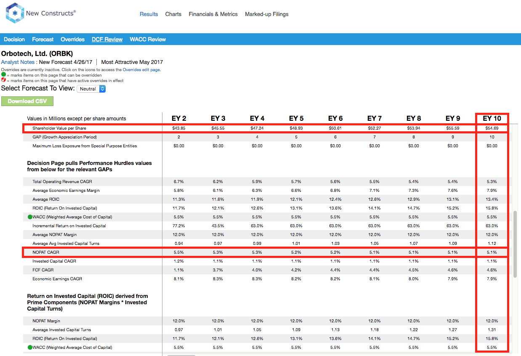The image size is (521, 356).
Task: Click the Economic Earnings CAGR row label
Action: pos(57,279)
